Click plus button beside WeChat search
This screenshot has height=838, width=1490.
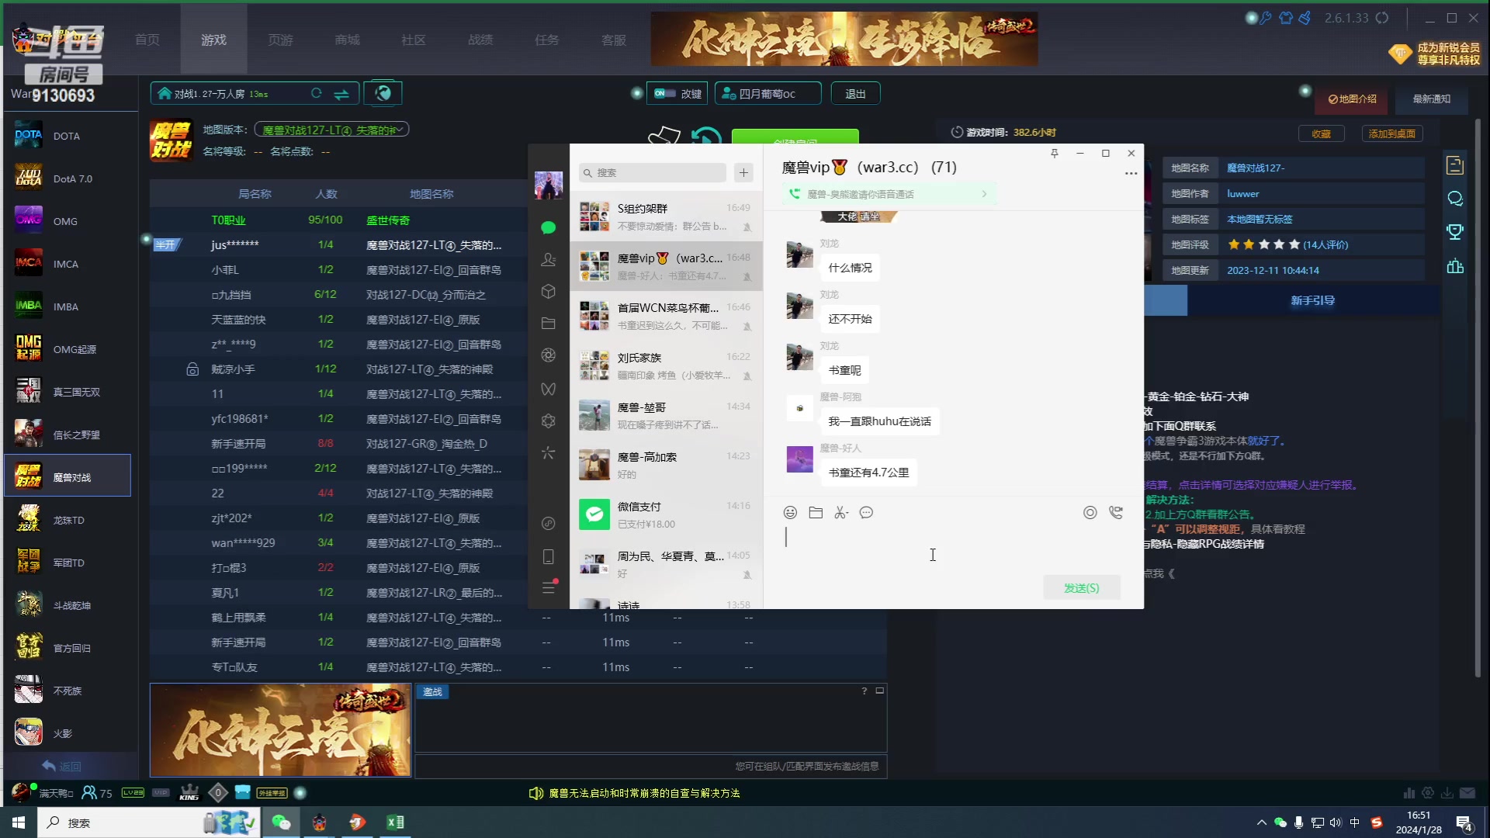point(743,172)
